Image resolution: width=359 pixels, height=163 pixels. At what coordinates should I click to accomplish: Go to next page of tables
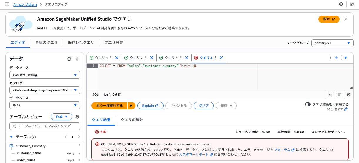click(x=79, y=137)
